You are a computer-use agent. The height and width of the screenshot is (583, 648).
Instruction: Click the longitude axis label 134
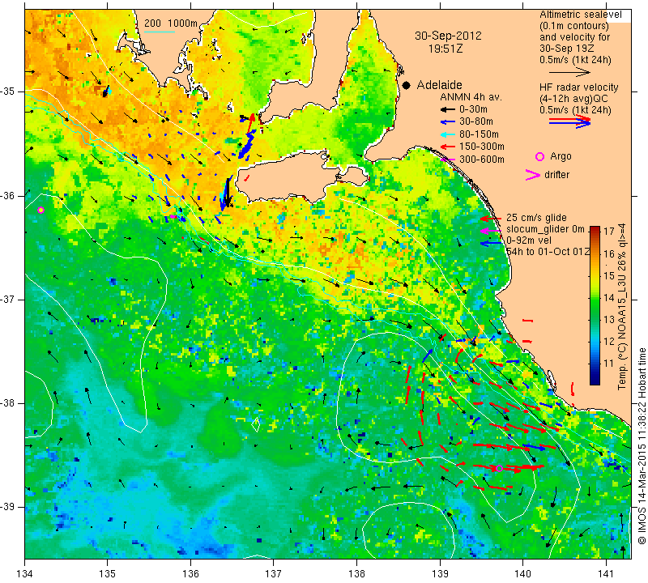click(x=24, y=574)
